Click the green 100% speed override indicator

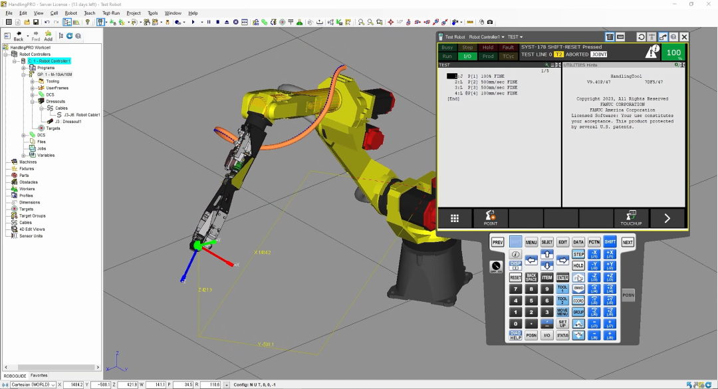pyautogui.click(x=673, y=53)
